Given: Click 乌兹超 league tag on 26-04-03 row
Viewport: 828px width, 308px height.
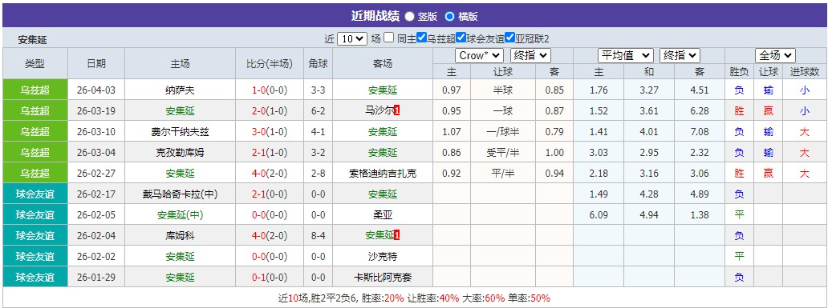Looking at the screenshot, I should 34,90.
